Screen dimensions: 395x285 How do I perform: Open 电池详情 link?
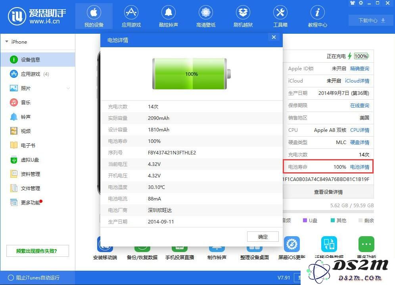coord(359,167)
